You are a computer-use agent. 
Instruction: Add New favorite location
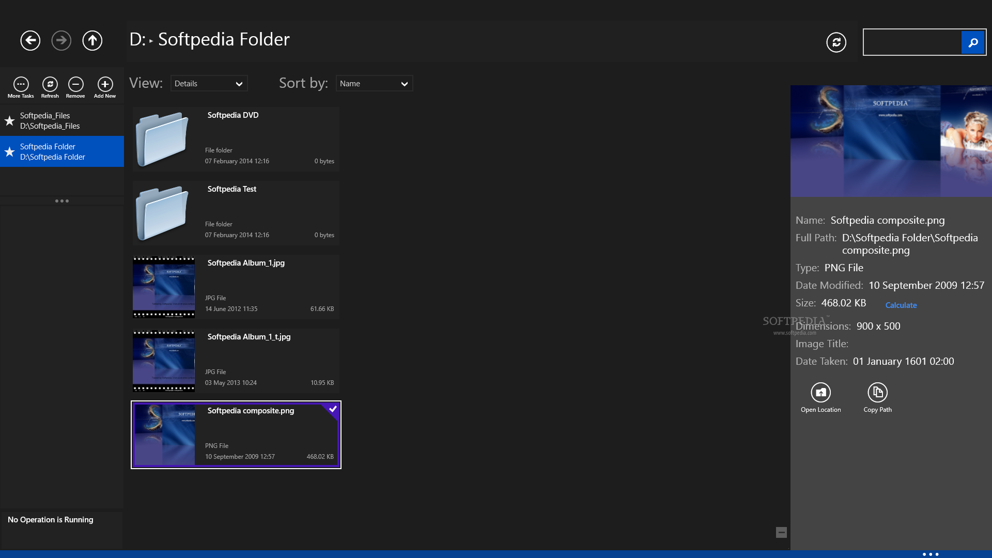(105, 87)
